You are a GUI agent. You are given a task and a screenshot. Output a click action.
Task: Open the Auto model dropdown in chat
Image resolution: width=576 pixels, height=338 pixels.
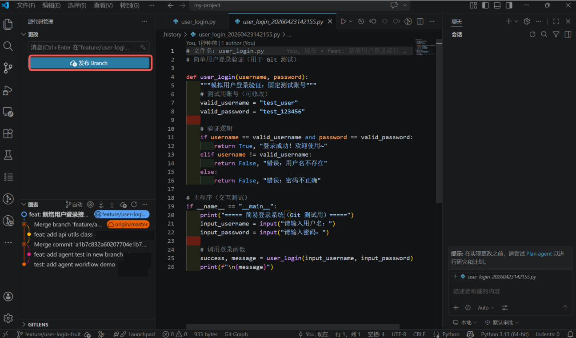click(486, 308)
